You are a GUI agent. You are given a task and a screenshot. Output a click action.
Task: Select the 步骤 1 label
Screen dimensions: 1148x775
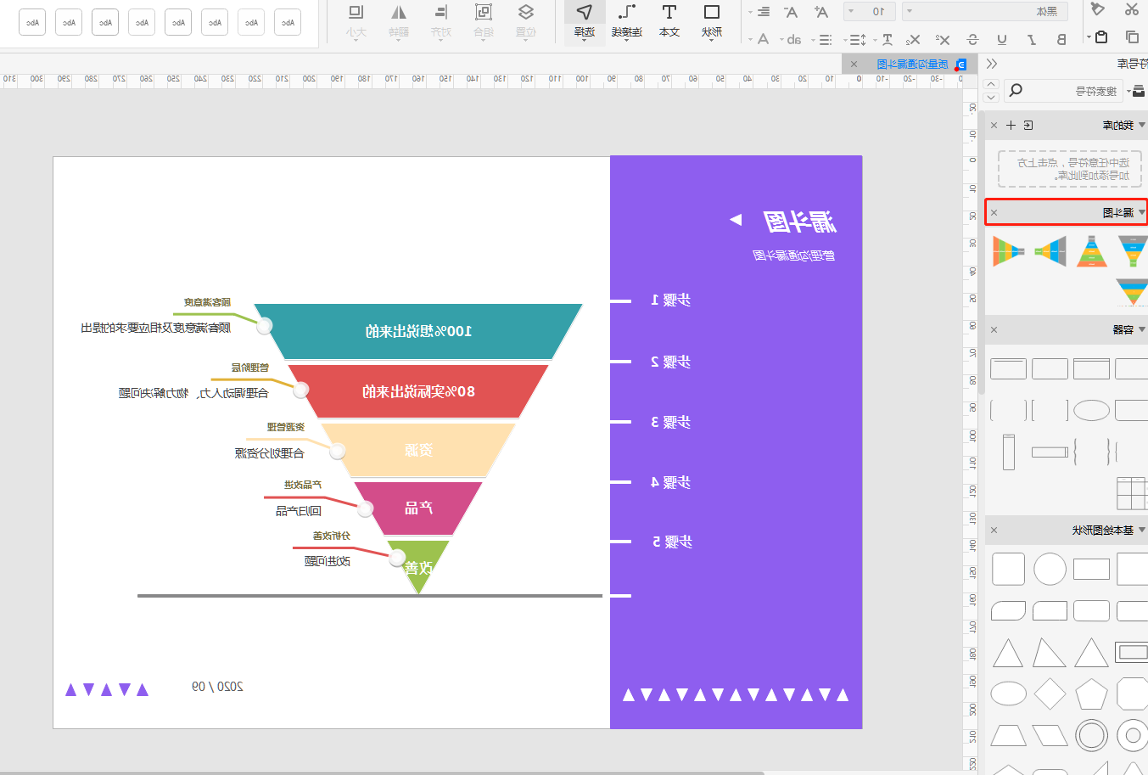[670, 300]
